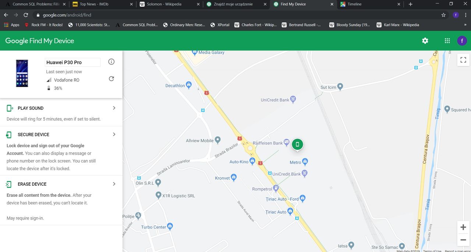The width and height of the screenshot is (471, 252).
Task: Open the Apps bookmark shortcut
Action: [x=11, y=25]
